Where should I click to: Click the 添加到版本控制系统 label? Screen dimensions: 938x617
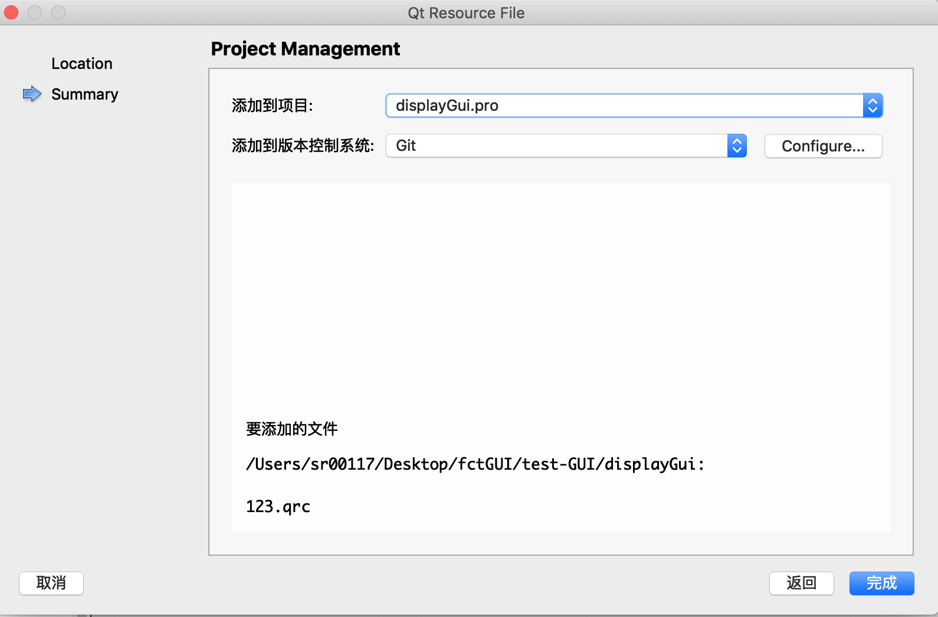click(x=303, y=146)
